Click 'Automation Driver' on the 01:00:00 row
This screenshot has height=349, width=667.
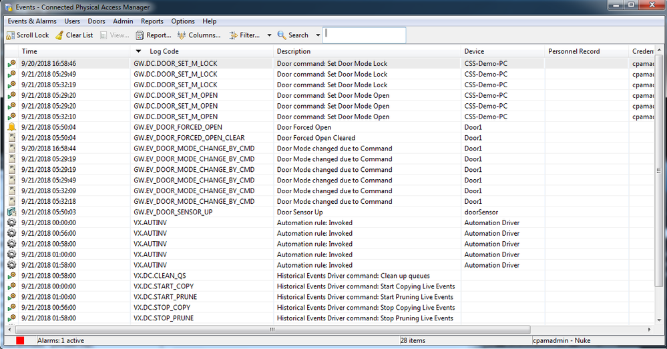coord(492,254)
